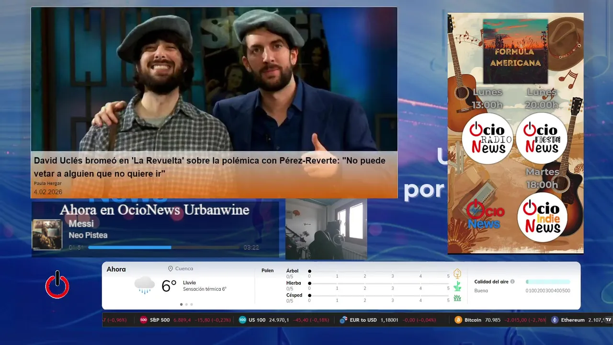Click the song progress bar
613x345 pixels.
coord(164,247)
